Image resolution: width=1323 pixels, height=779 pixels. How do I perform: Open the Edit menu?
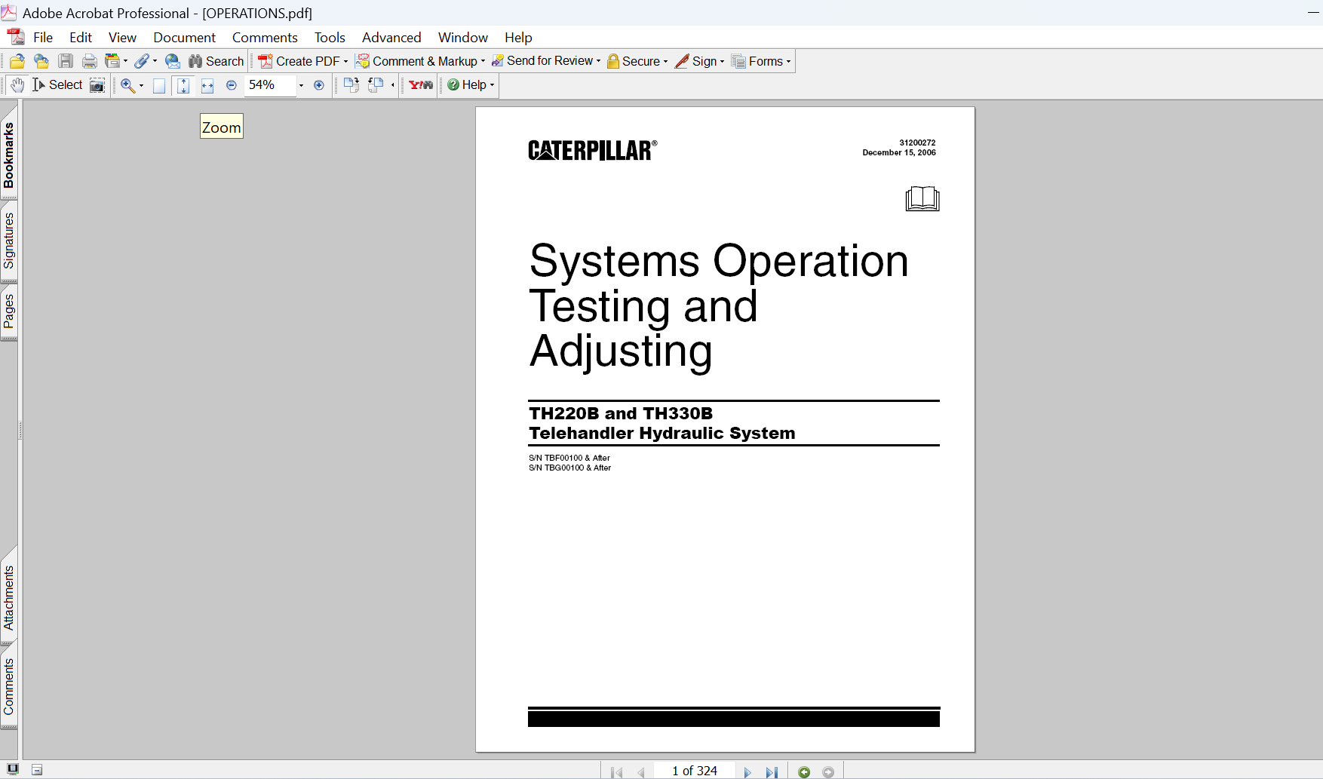click(81, 38)
